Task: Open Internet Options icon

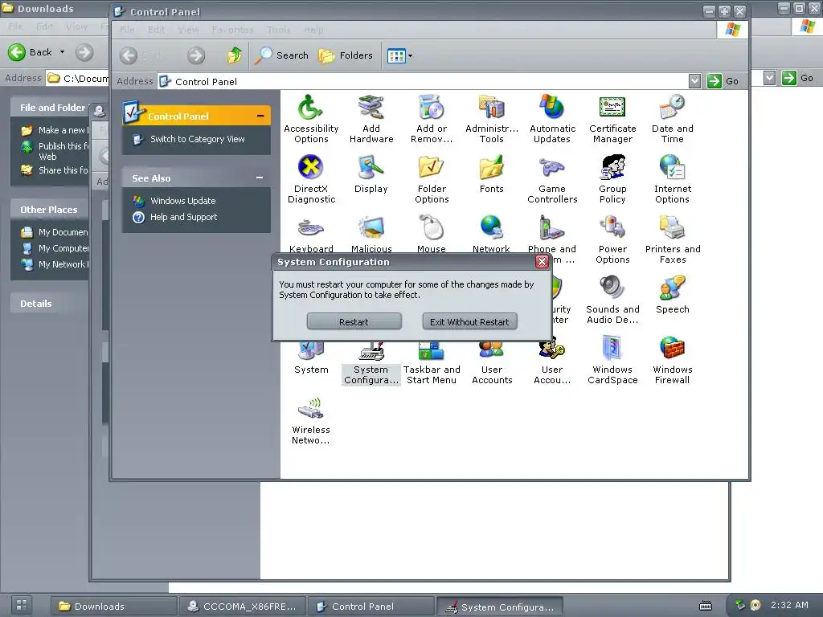Action: 673,179
